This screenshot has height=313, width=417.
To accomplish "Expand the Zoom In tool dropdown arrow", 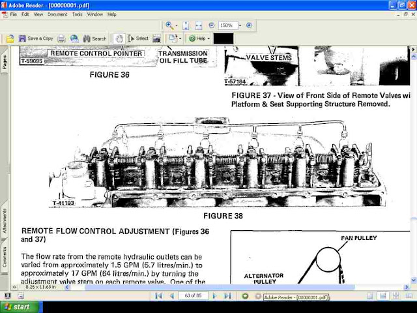I will point(177,25).
